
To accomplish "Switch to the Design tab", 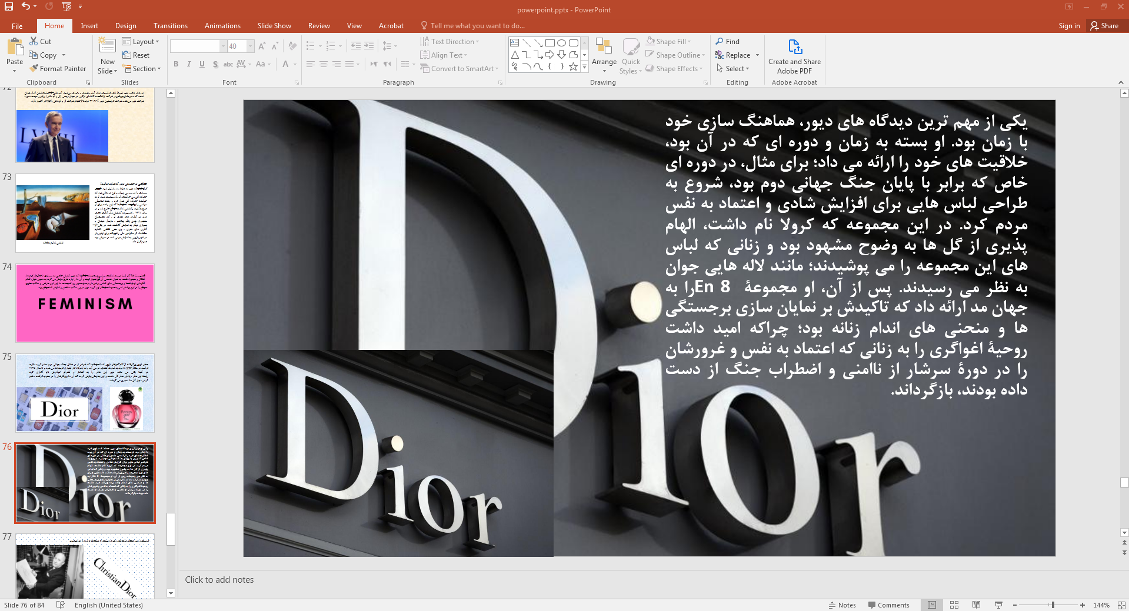I will point(125,26).
